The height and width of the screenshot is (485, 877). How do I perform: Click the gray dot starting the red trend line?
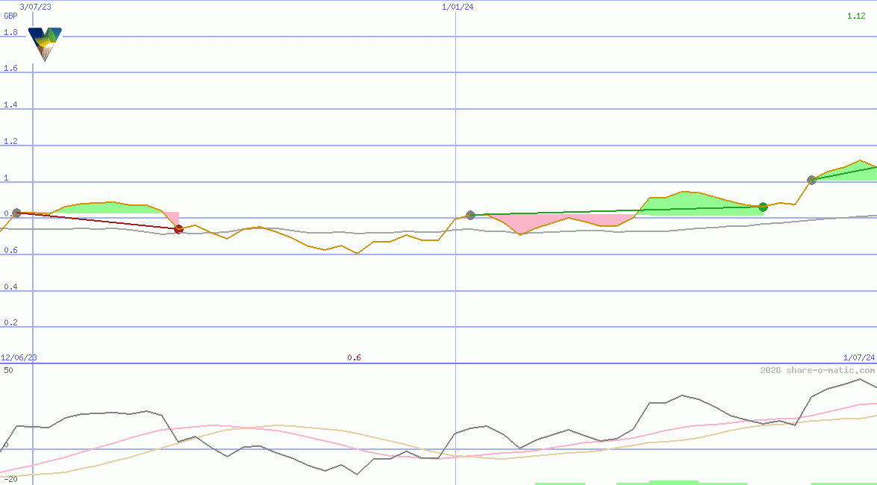tap(16, 213)
